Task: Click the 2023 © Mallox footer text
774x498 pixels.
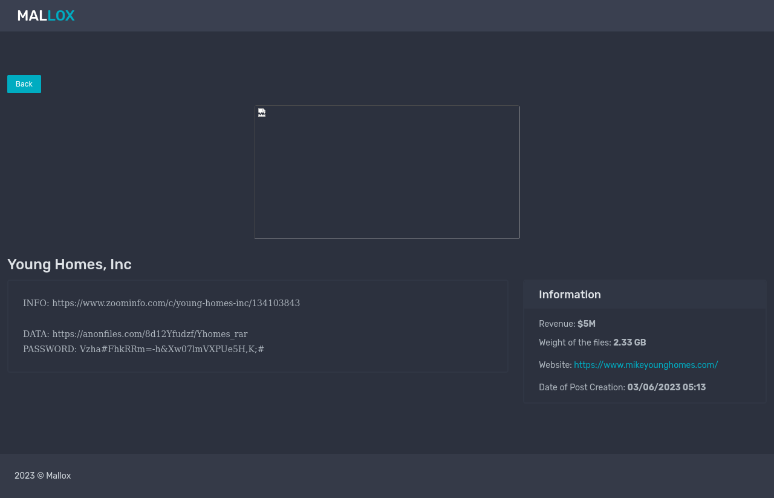Action: pos(43,476)
